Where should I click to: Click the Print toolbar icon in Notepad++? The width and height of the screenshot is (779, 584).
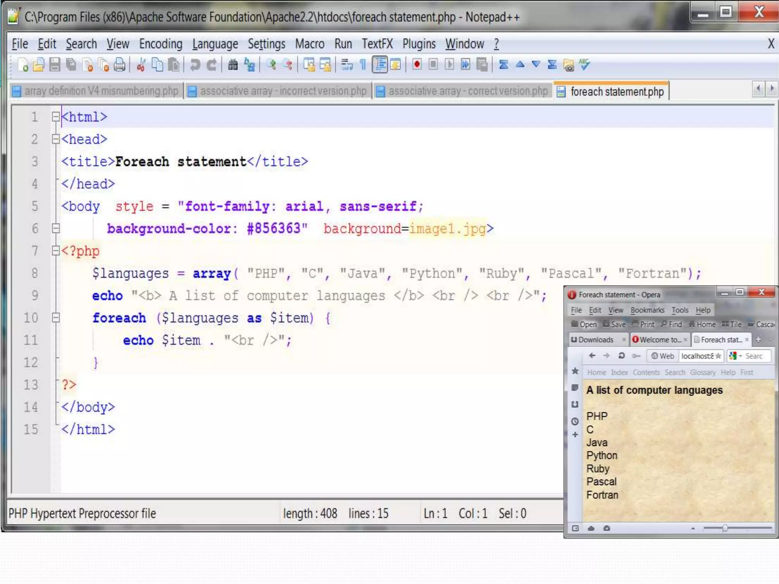click(119, 65)
